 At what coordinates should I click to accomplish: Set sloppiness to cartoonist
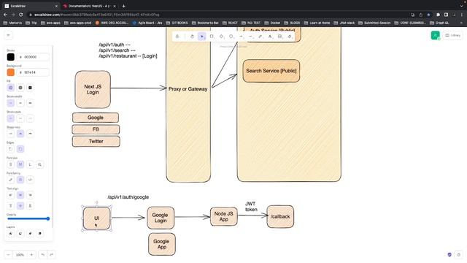(x=30, y=134)
